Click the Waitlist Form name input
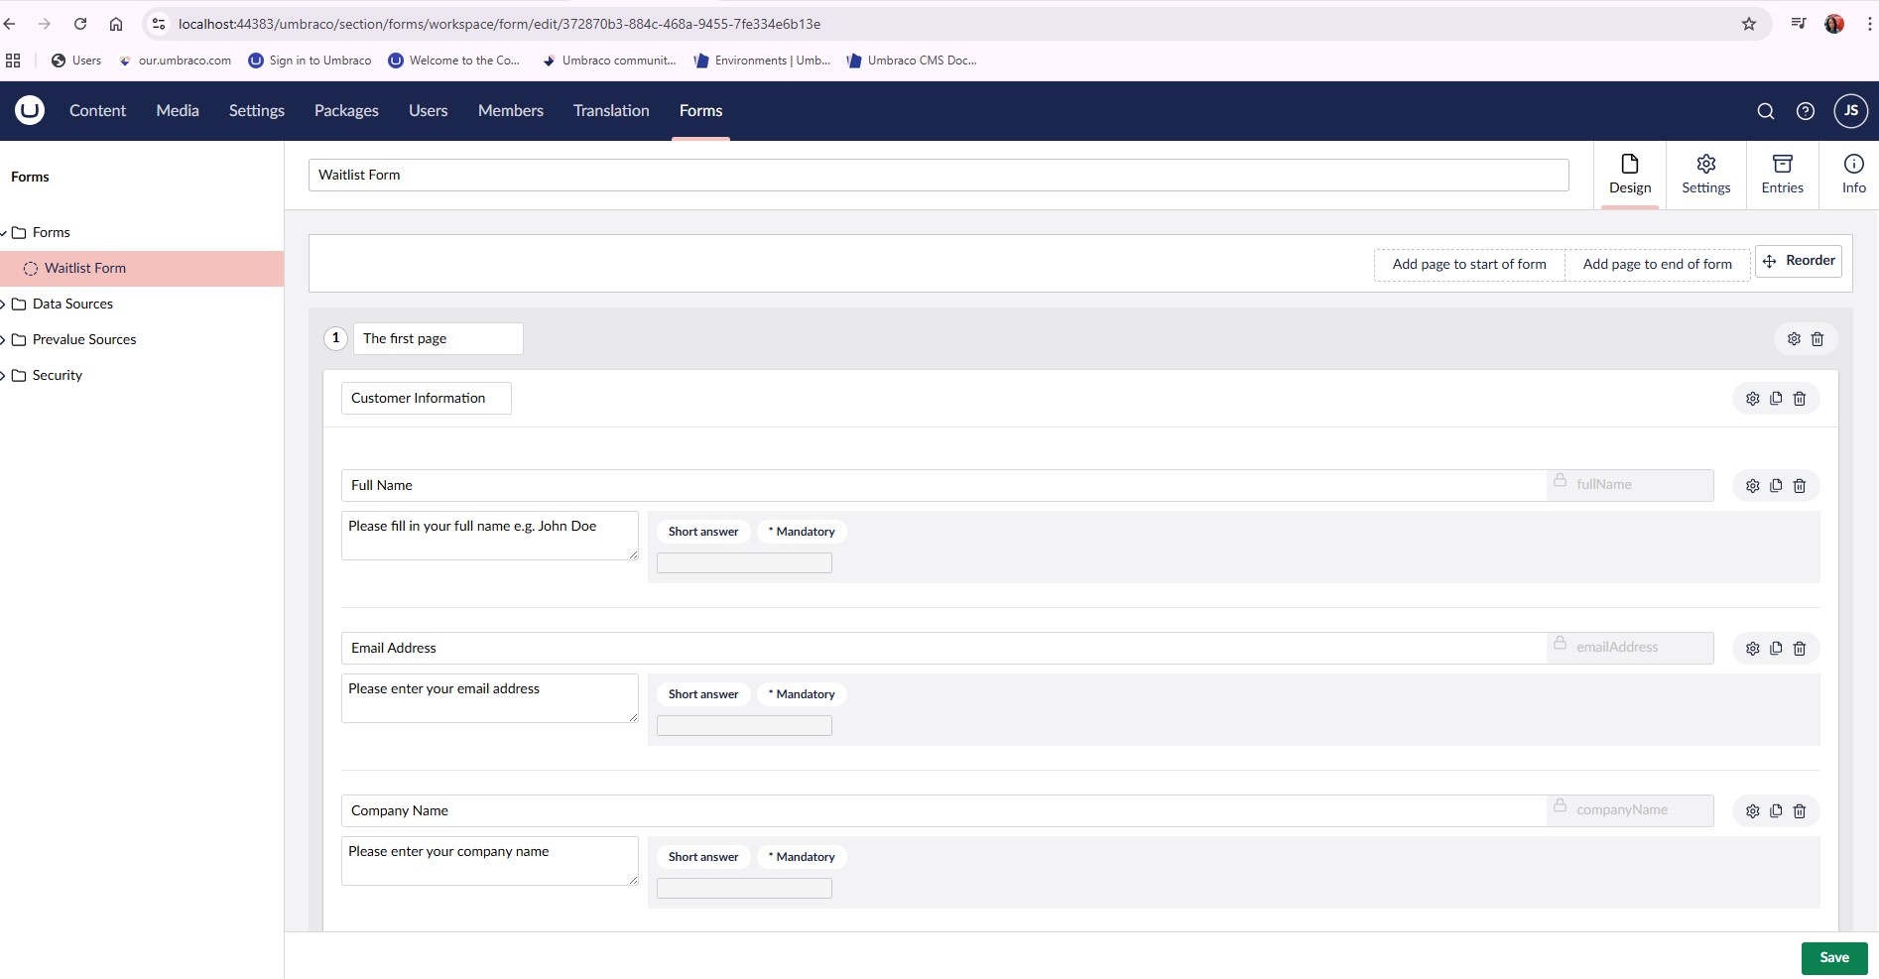1879x979 pixels. (938, 176)
